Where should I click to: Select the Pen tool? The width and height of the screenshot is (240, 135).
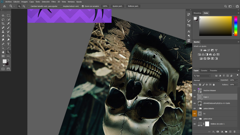[3, 44]
